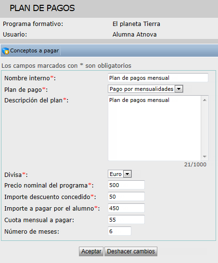Viewport: 218px width, 263px height.
Task: Click the Número de meses field
Action: [x=119, y=231]
